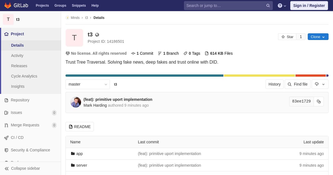Click the GitLab fox logo

[x=8, y=6]
